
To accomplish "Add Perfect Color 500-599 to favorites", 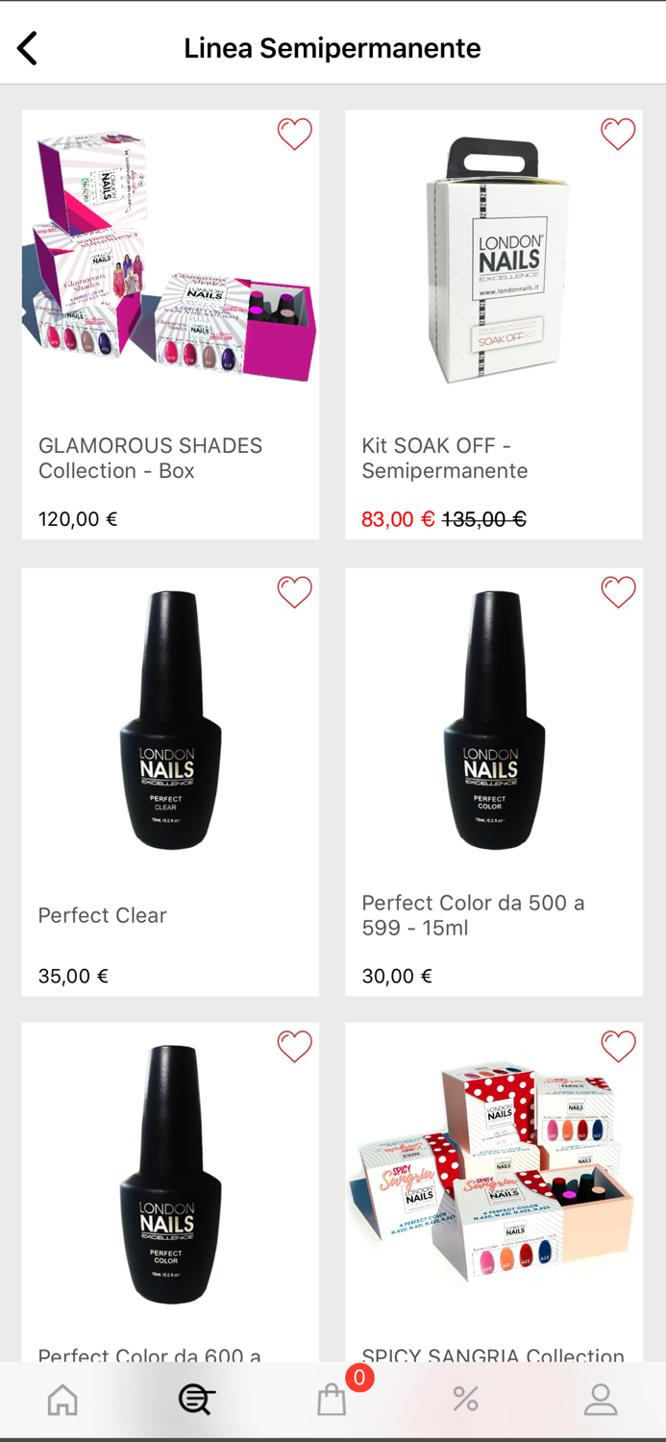I will 618,592.
